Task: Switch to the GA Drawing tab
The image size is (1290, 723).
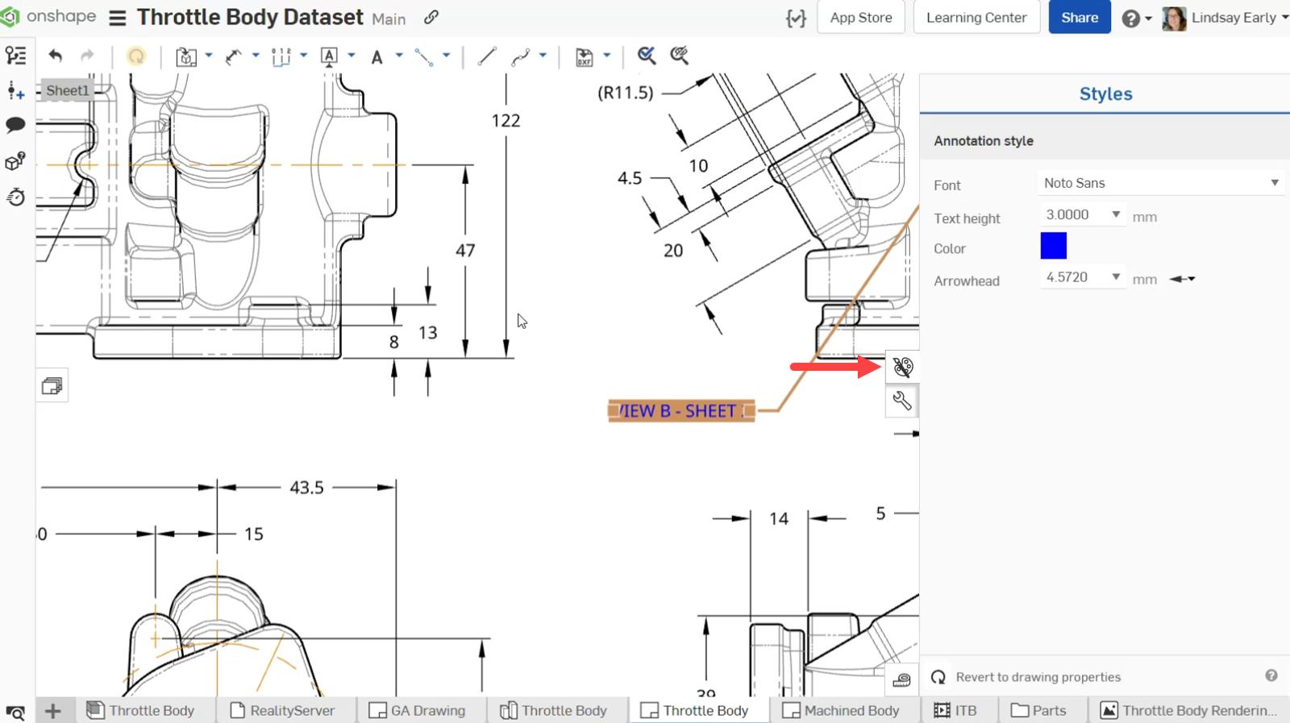Action: point(418,710)
